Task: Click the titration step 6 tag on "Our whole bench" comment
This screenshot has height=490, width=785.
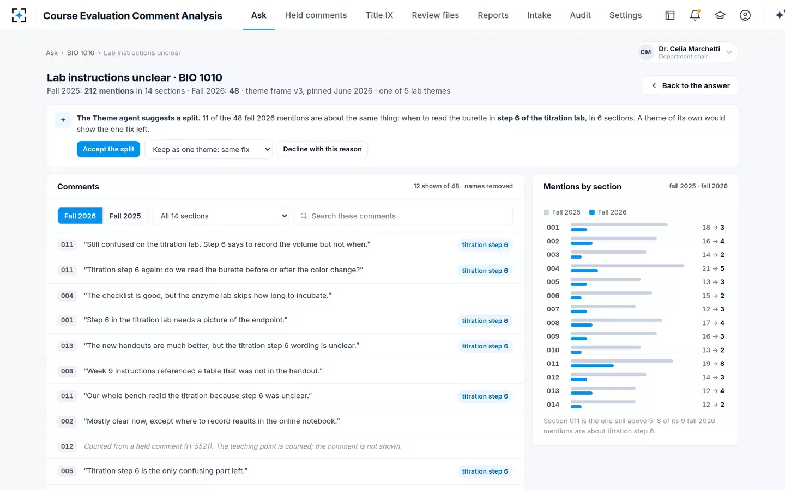Action: [485, 396]
